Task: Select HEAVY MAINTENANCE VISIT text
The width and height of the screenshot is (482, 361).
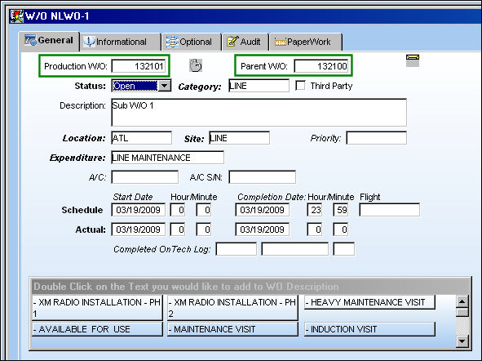Action: (369, 302)
